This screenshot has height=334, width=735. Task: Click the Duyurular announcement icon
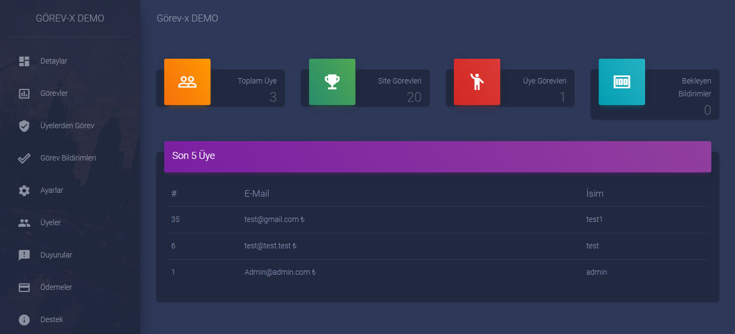coord(24,255)
